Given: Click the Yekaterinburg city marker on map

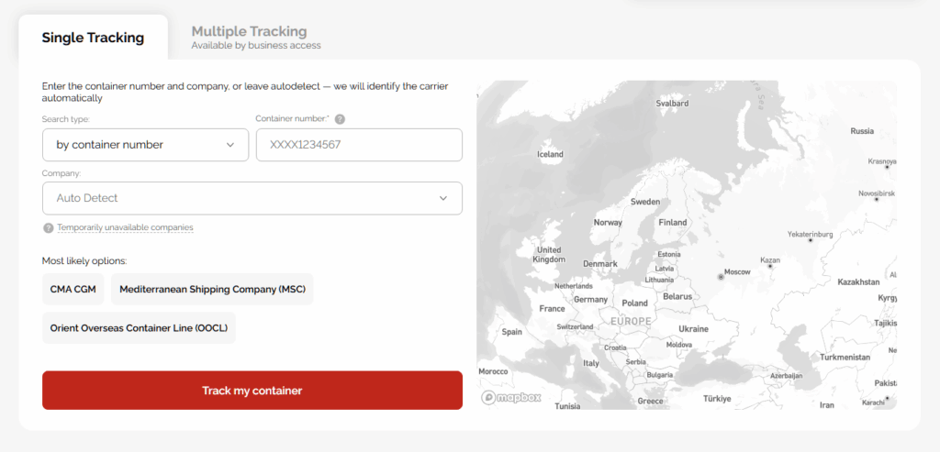Looking at the screenshot, I should 811,240.
